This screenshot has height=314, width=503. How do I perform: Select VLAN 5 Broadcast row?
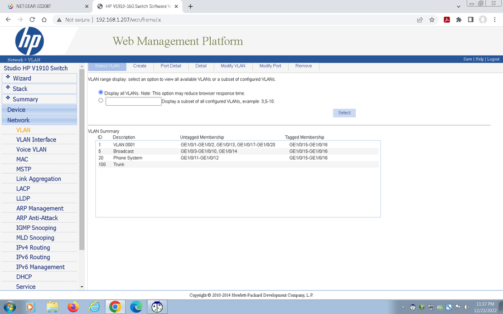point(237,151)
